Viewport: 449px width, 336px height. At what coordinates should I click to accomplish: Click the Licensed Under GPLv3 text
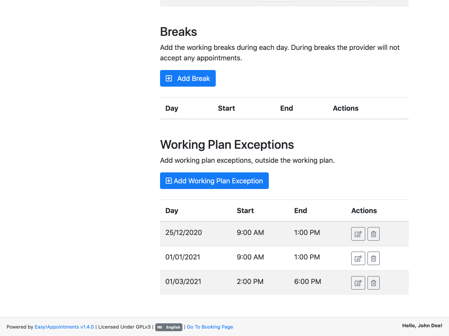(x=124, y=327)
